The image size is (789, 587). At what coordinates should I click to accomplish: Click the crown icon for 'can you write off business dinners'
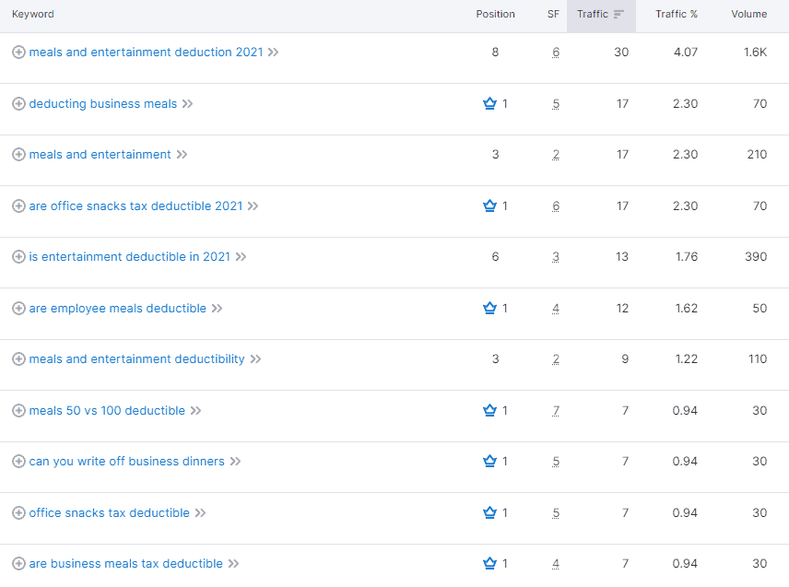[x=489, y=461]
